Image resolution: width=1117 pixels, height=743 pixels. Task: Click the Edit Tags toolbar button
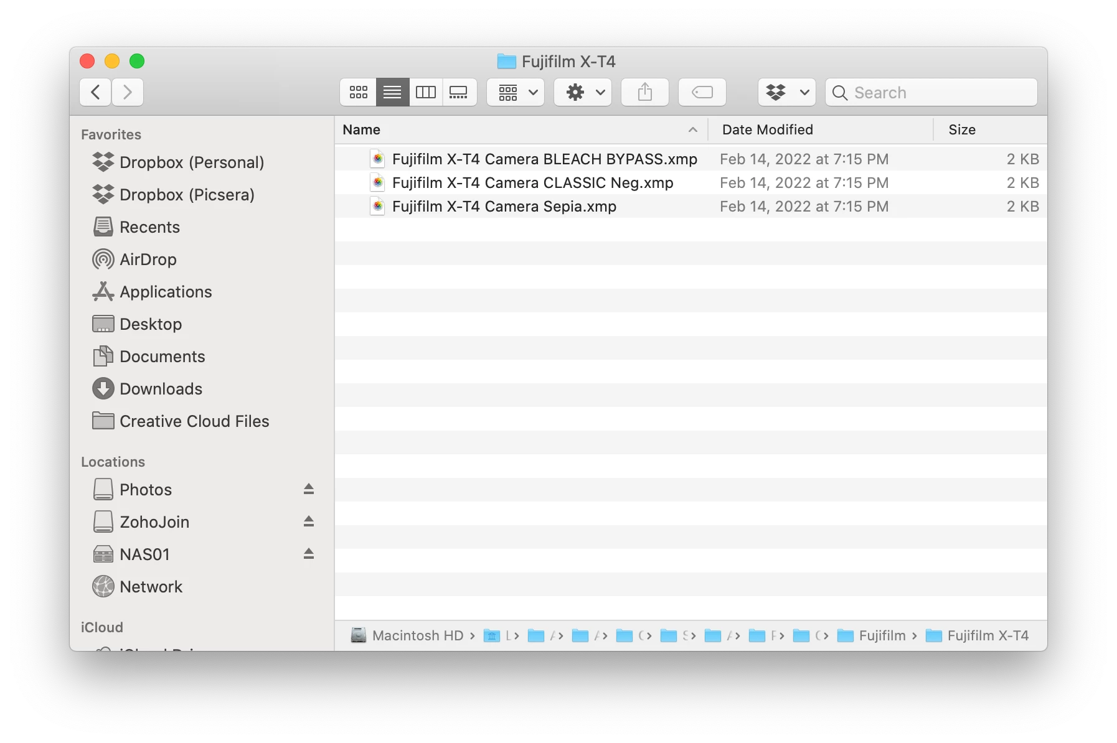702,92
